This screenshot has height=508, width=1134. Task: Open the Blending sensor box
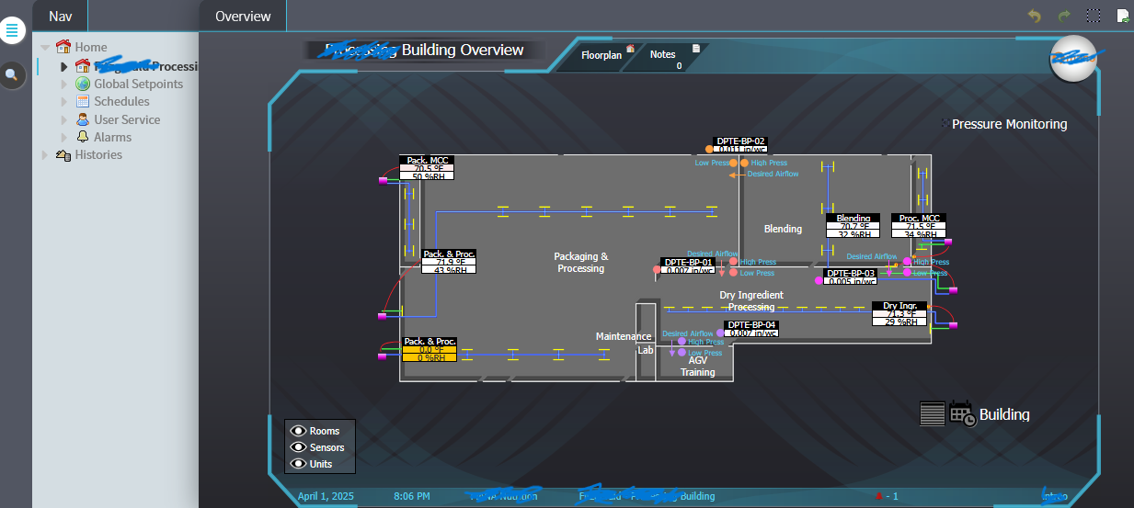click(x=853, y=226)
